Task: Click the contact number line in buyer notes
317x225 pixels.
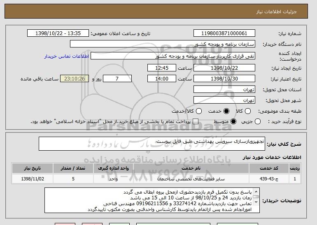Action: (x=177, y=204)
